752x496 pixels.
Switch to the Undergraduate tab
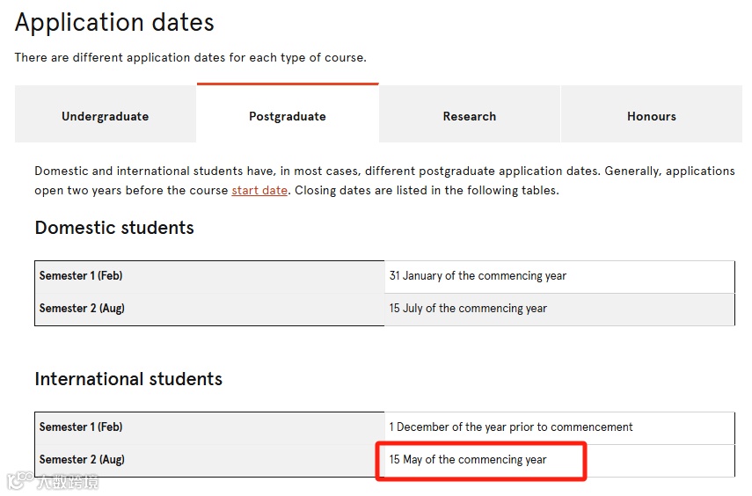pyautogui.click(x=105, y=116)
